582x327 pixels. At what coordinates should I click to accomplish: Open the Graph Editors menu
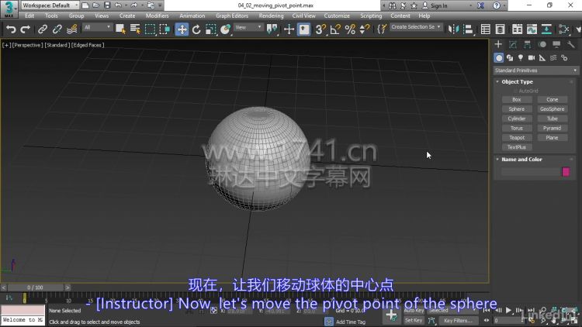[x=232, y=16]
